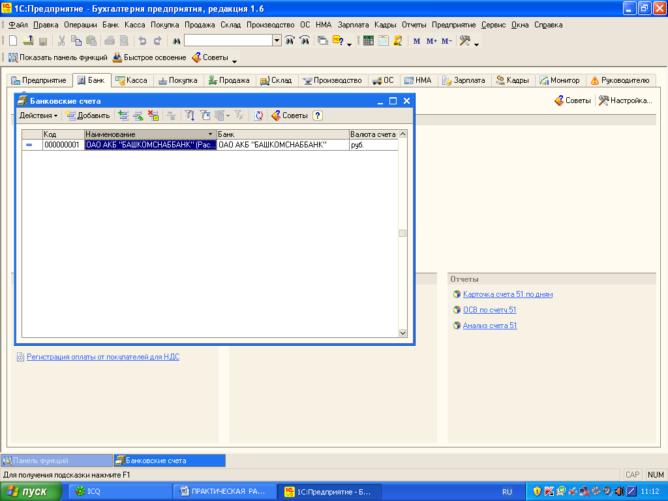
Task: Click the Банк column header
Action: click(x=283, y=134)
